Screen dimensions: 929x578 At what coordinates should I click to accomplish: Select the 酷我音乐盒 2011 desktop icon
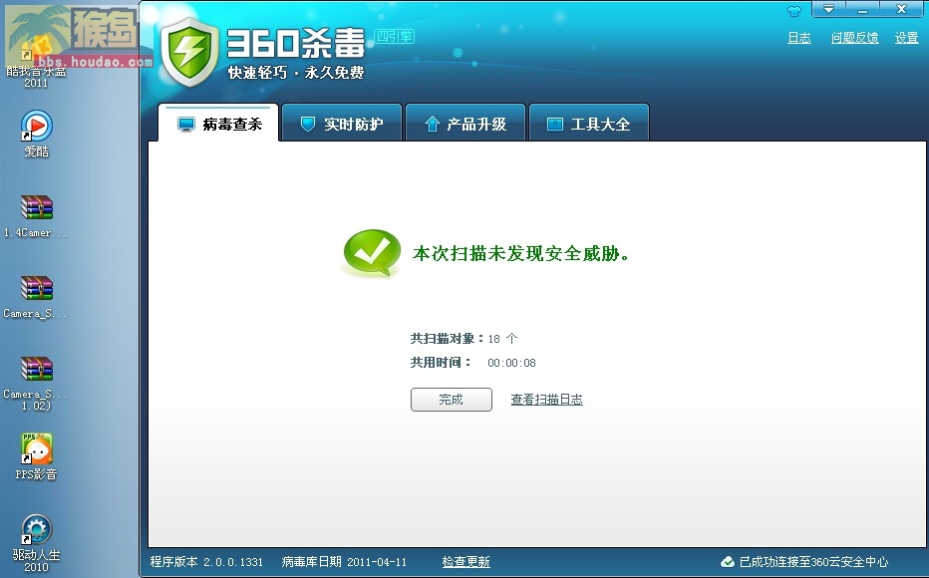coord(36,62)
